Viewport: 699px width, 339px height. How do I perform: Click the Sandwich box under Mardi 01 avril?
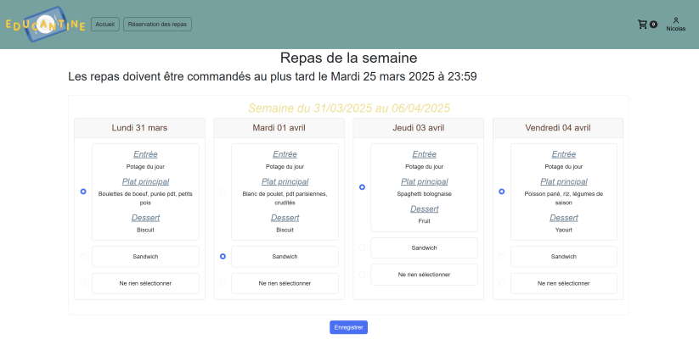[285, 257]
